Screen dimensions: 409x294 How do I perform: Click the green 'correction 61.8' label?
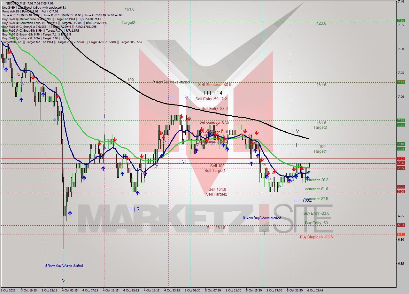316,189
